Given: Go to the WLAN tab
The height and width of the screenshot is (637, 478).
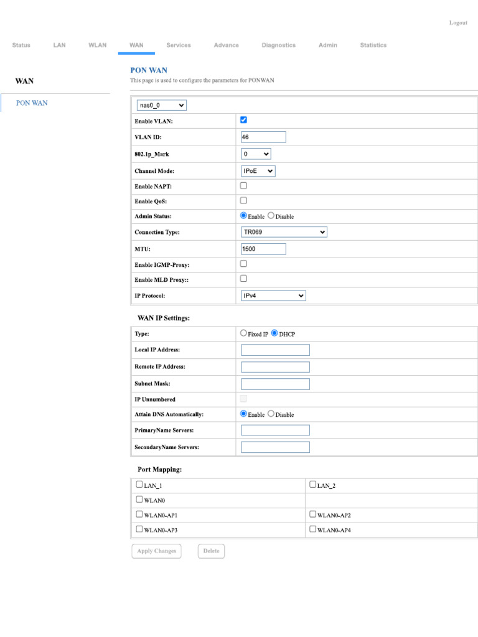Looking at the screenshot, I should click(97, 45).
